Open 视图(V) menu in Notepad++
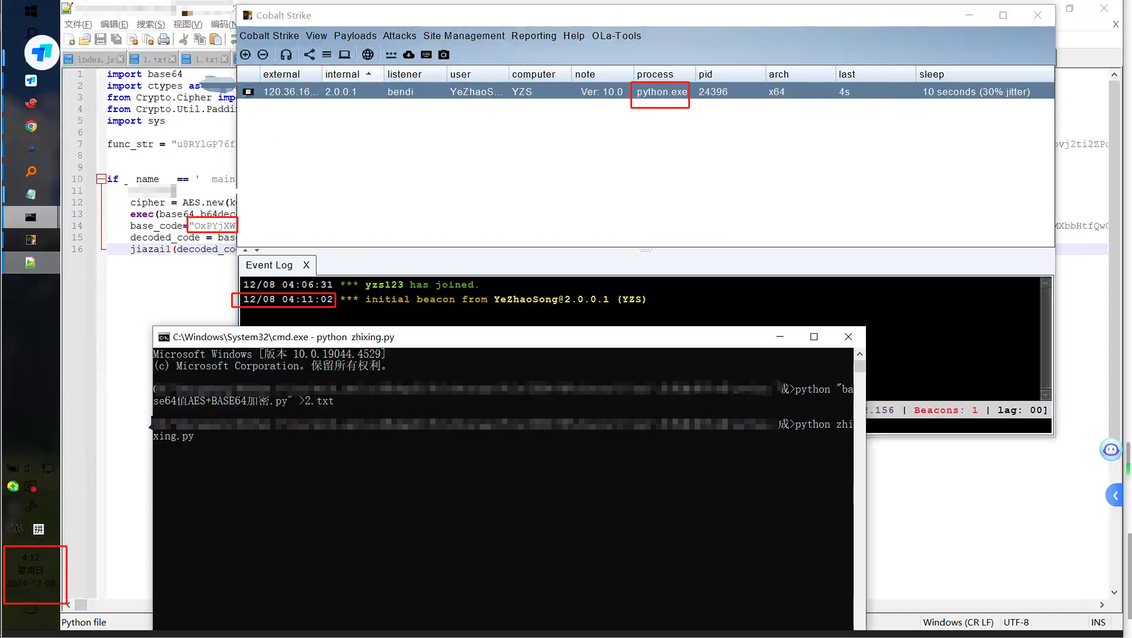This screenshot has height=638, width=1132. pos(187,24)
